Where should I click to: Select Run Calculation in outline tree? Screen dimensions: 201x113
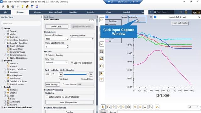click(x=17, y=84)
